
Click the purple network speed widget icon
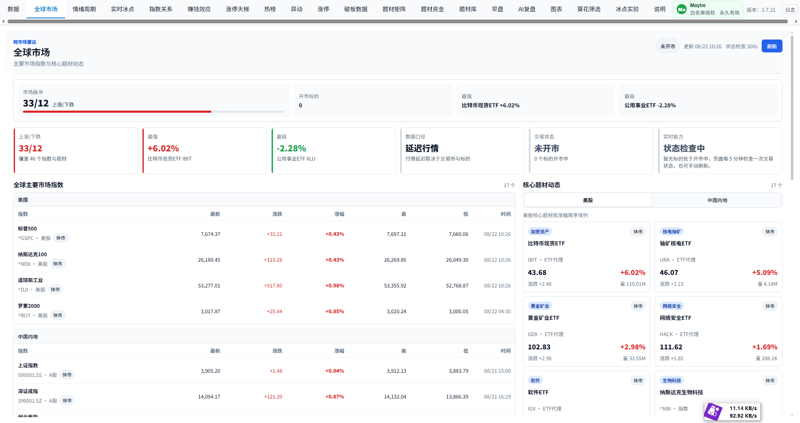pos(713,412)
